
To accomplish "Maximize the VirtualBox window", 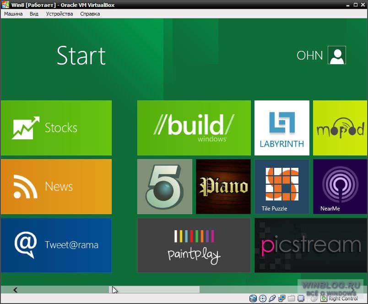I will [356, 5].
